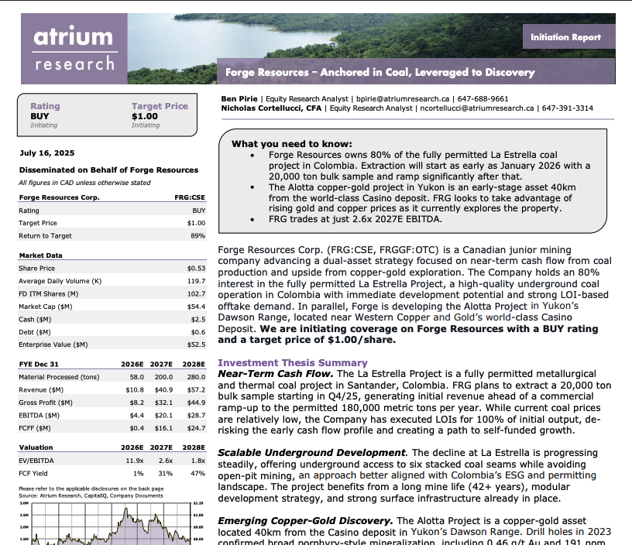Click the email bpirie@atriumresearch.ca
The height and width of the screenshot is (545, 632).
coord(402,98)
